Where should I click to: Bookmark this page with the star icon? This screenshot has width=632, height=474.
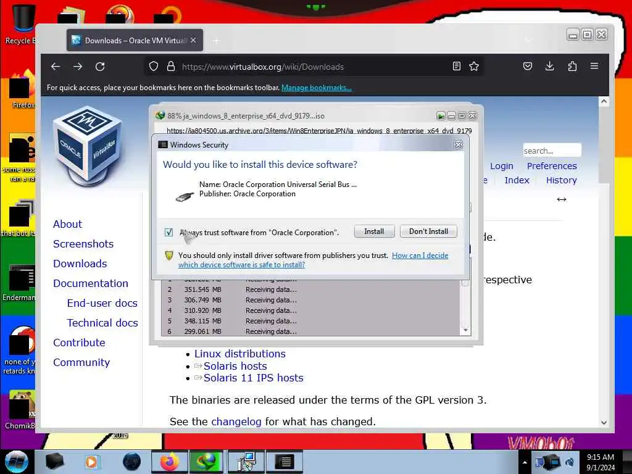[x=474, y=67]
